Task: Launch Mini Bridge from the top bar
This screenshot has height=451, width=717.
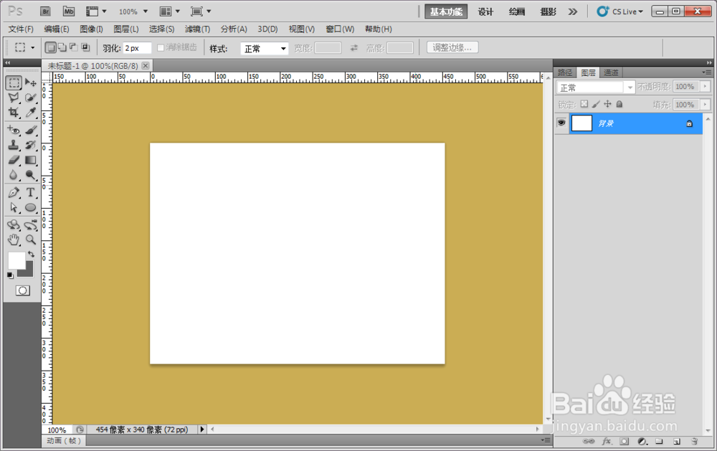Action: [x=69, y=11]
